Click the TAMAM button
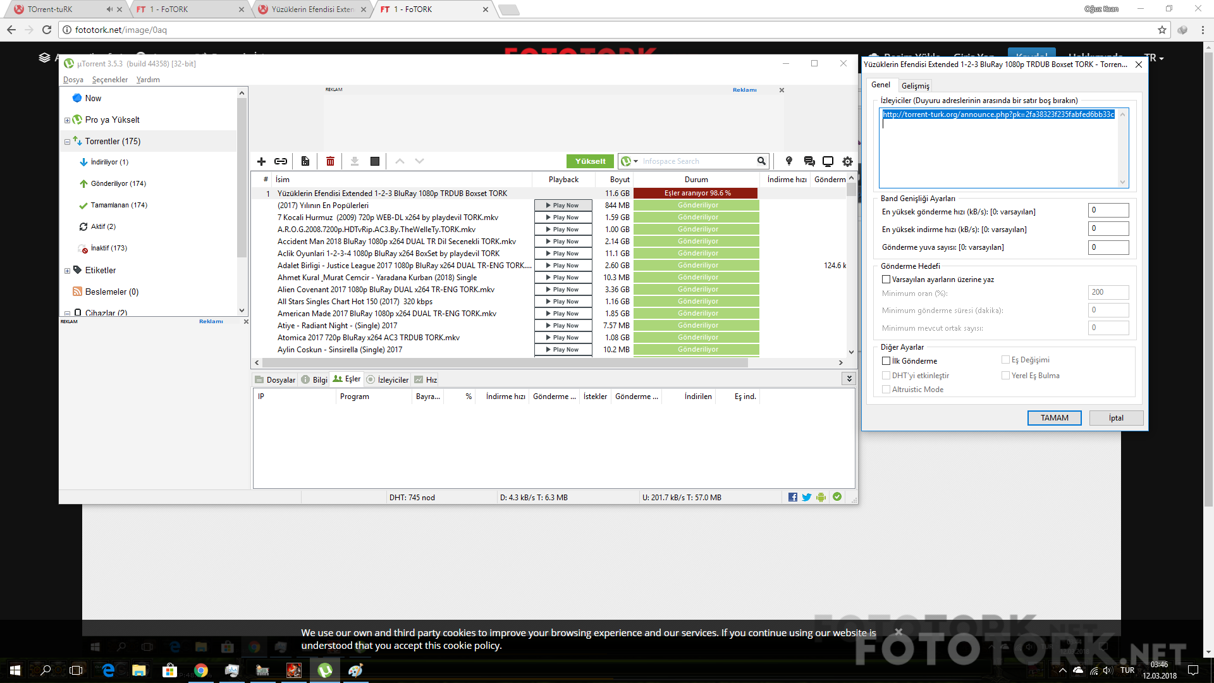The width and height of the screenshot is (1214, 683). coord(1055,418)
